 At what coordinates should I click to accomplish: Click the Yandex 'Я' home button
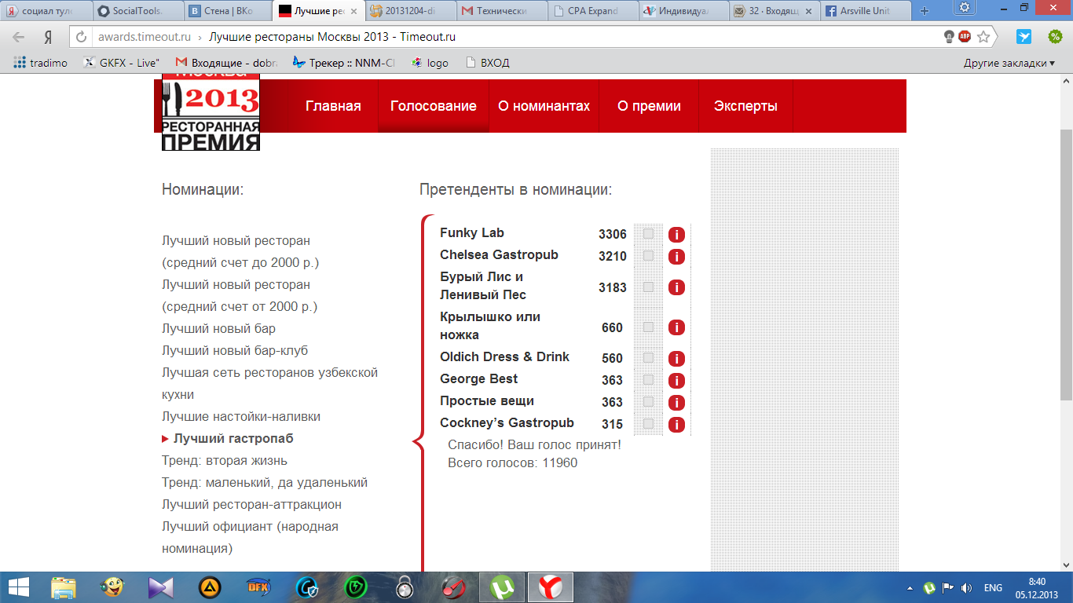[x=48, y=37]
